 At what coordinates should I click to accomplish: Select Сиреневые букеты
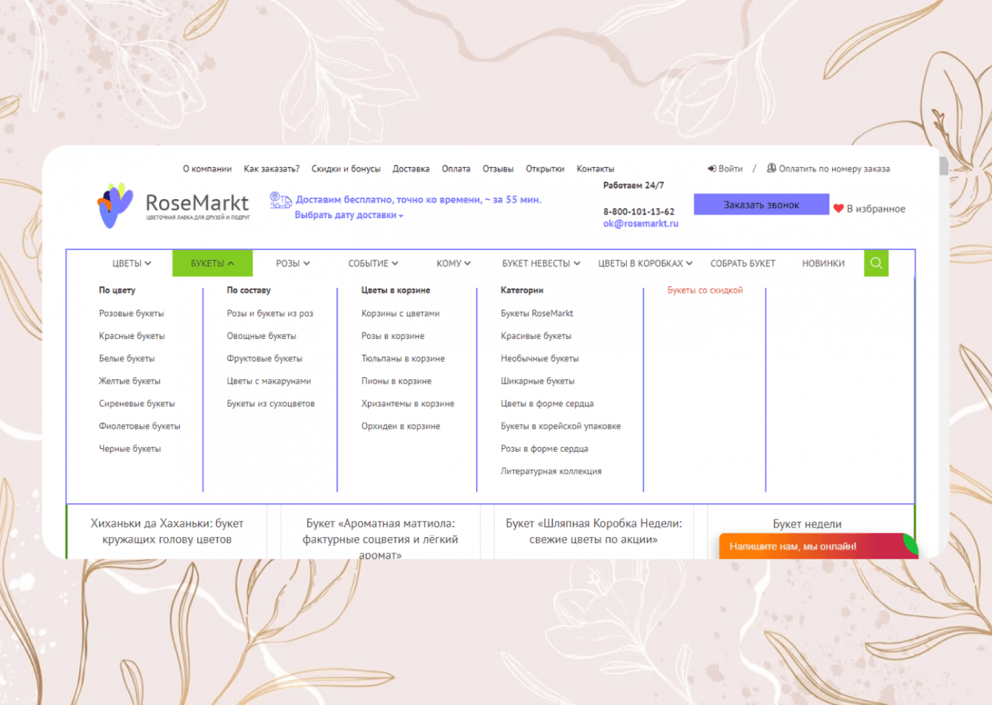pyautogui.click(x=137, y=404)
